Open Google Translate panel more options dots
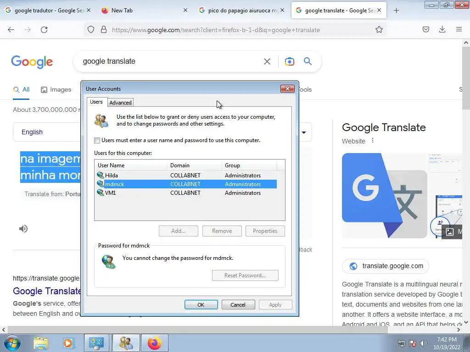The width and height of the screenshot is (470, 352). pyautogui.click(x=373, y=140)
